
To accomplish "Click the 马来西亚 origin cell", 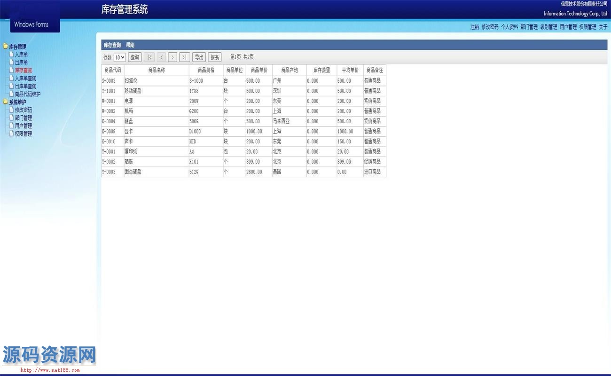I will coord(290,121).
